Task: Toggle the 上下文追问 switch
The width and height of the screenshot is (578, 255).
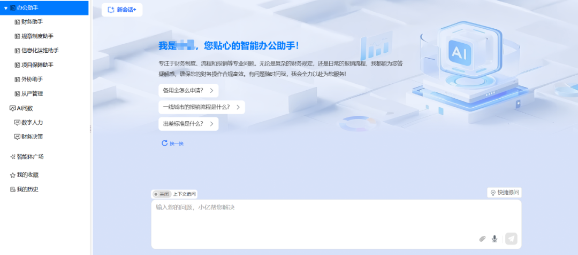Action: click(161, 194)
